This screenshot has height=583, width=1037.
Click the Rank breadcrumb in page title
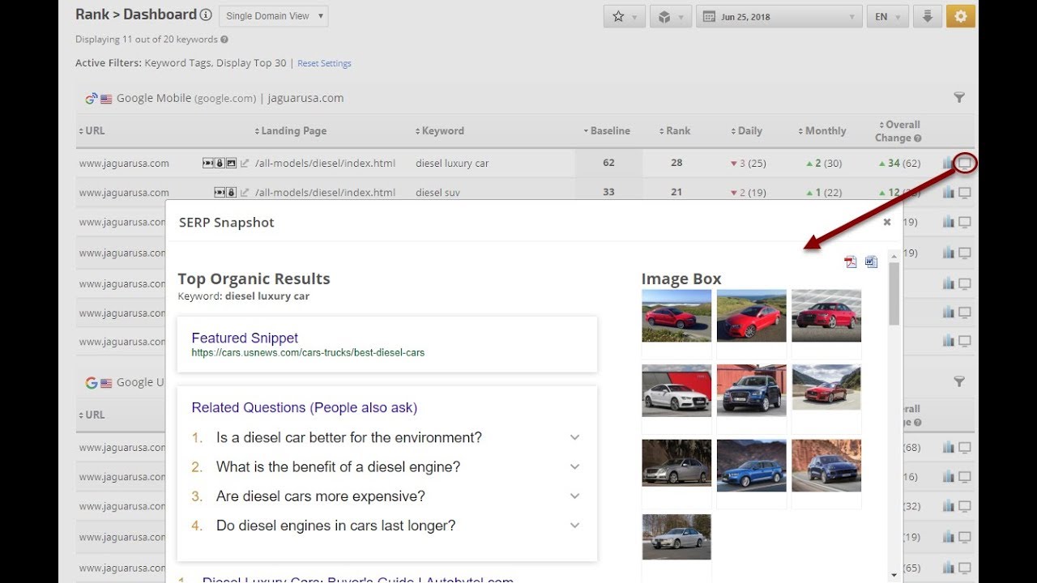[x=92, y=15]
